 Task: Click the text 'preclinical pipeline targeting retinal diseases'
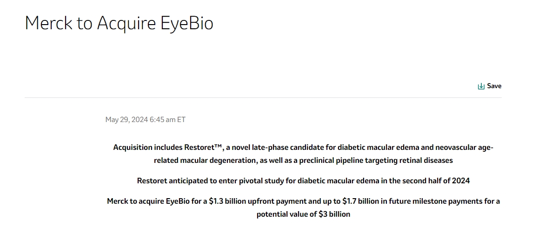374,161
